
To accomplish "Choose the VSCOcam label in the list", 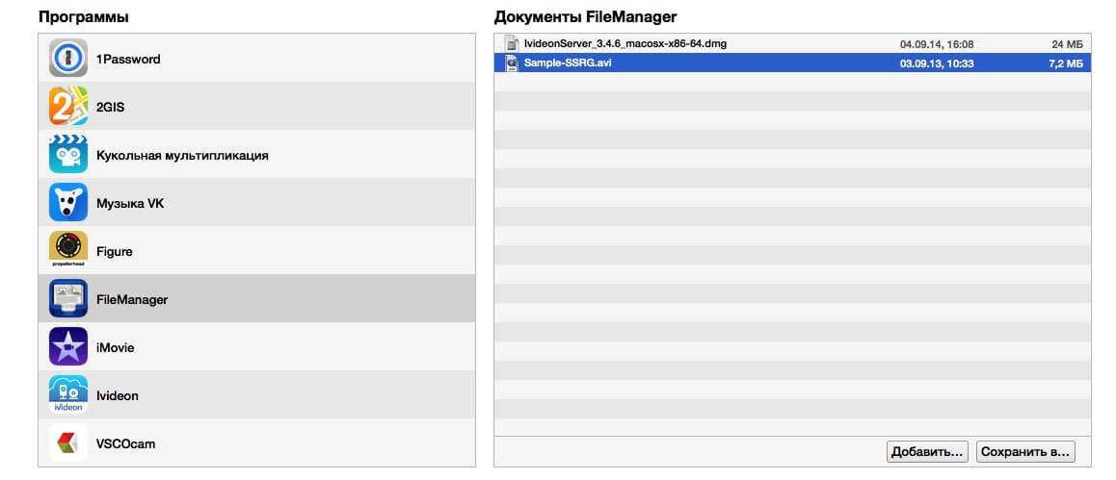I will 125,443.
